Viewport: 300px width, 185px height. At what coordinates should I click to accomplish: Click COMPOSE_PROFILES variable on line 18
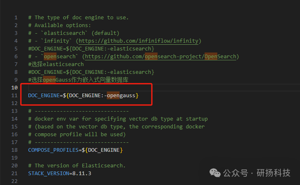[53, 150]
